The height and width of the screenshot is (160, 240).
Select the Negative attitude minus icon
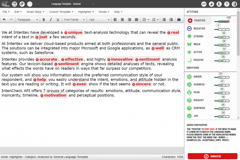(x=189, y=28)
